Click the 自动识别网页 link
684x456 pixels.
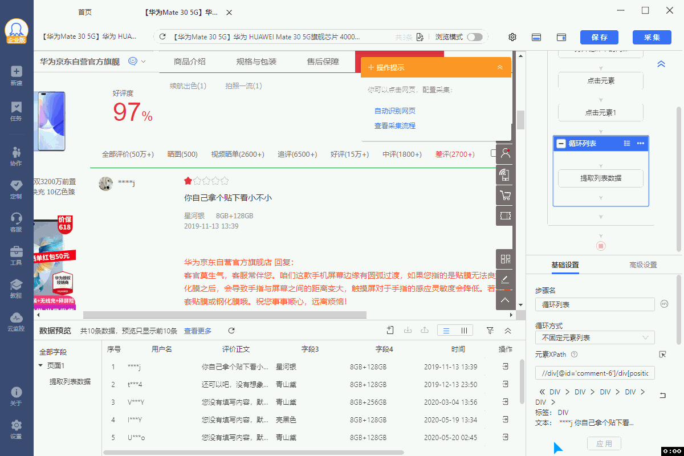tap(395, 111)
